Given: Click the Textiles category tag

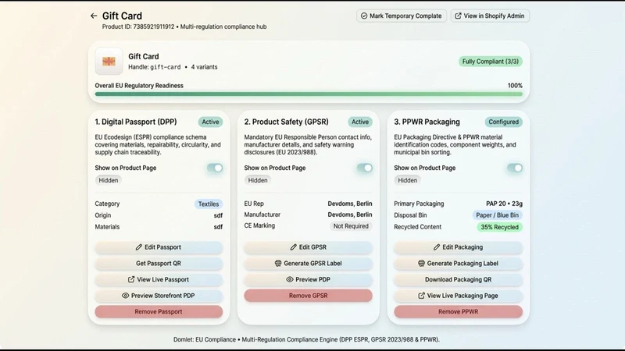Looking at the screenshot, I should click(209, 204).
